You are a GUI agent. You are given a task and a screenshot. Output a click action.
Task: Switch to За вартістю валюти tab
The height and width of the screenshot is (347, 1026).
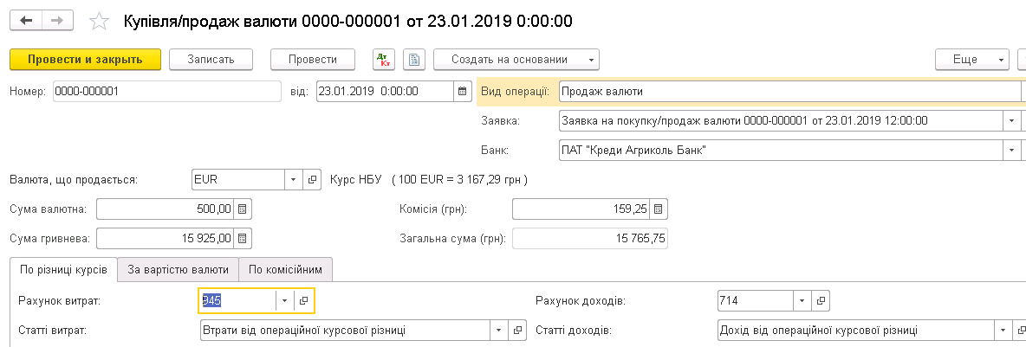coord(178,269)
